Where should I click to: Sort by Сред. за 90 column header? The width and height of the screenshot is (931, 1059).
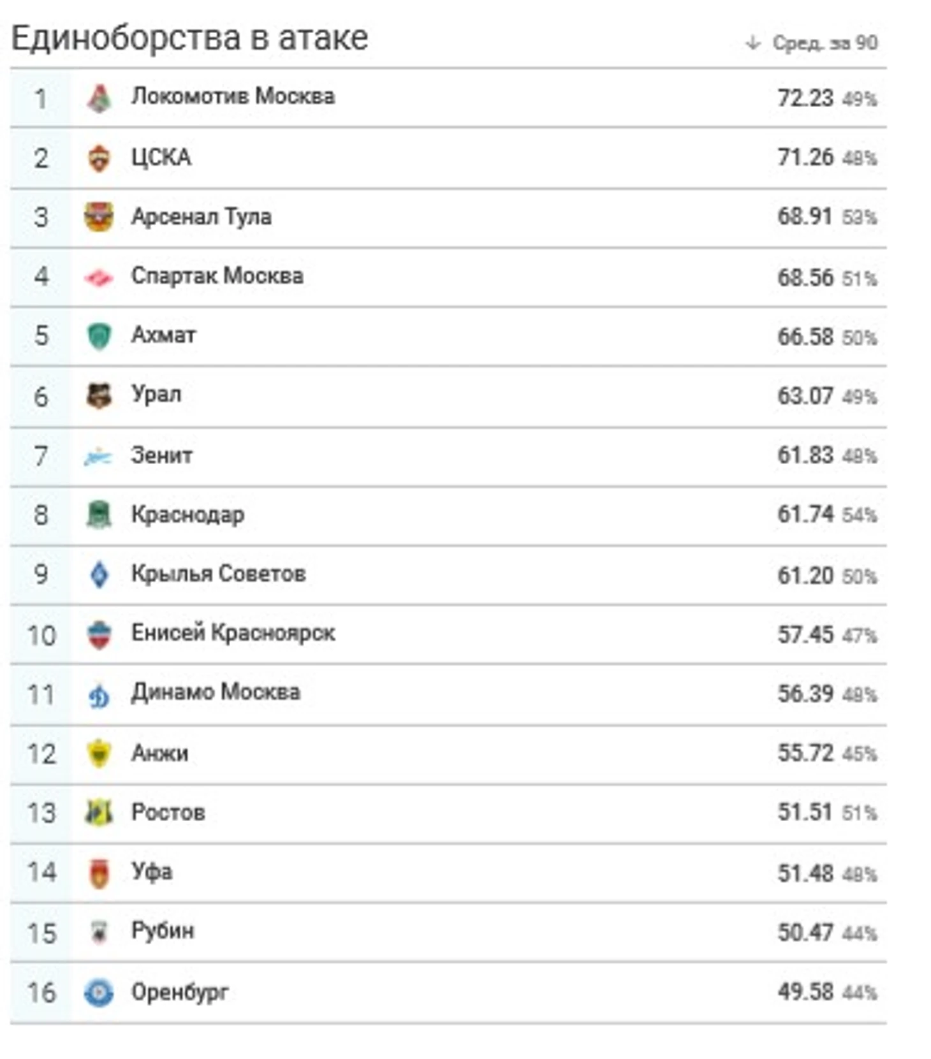[x=825, y=43]
